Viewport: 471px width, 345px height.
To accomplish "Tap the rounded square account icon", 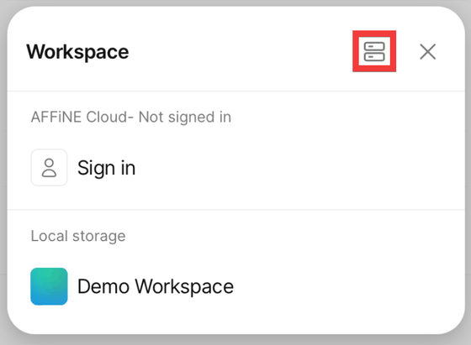I will [49, 168].
